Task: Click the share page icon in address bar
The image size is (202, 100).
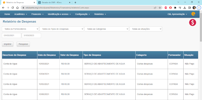Action: tap(155, 8)
